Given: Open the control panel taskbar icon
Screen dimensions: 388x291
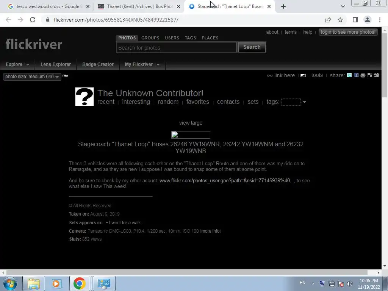Looking at the screenshot, I should [x=104, y=283].
